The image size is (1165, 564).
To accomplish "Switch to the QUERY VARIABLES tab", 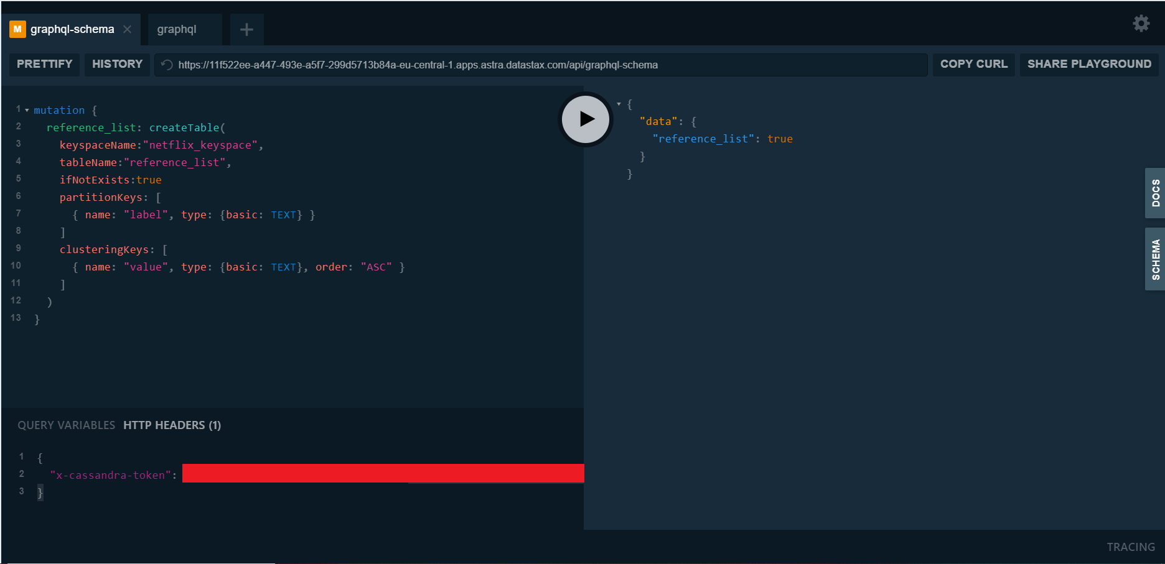I will point(66,425).
